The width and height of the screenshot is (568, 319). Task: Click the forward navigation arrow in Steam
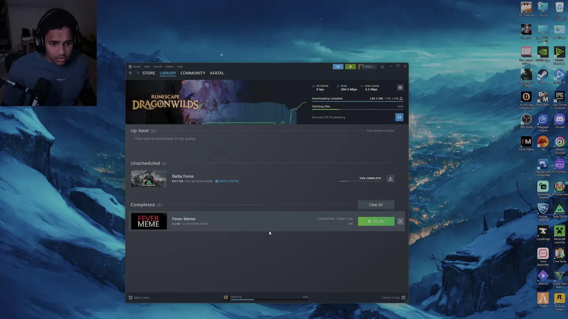(x=137, y=73)
